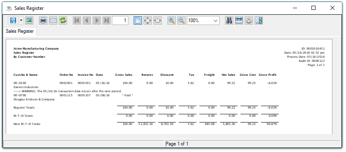
Task: Go to the previous page
Action: tap(87, 20)
